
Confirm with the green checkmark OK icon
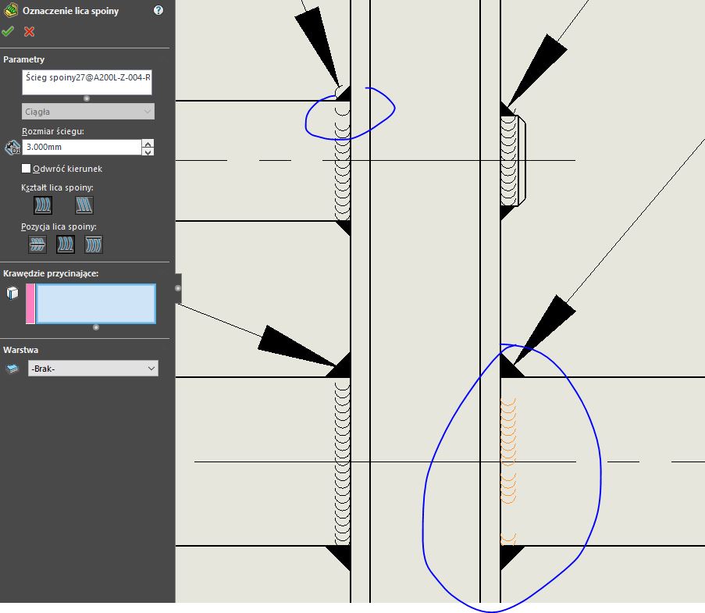[x=8, y=31]
